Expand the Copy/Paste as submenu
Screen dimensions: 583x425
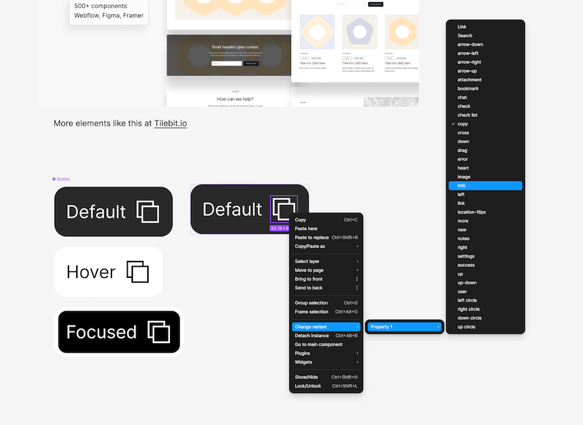[x=310, y=246]
